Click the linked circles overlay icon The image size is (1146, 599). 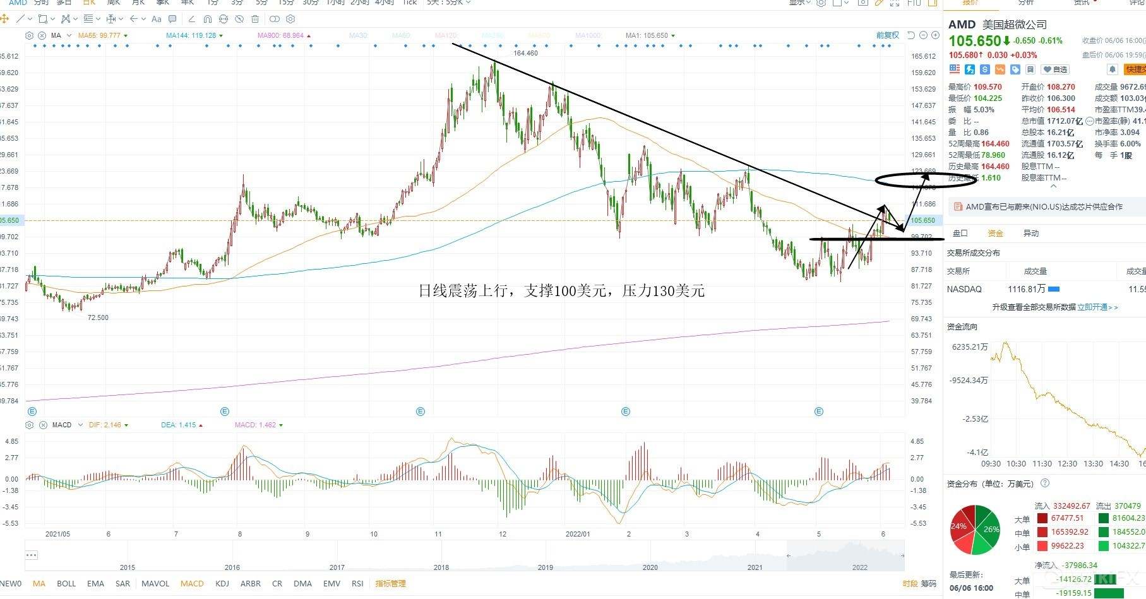pos(275,19)
